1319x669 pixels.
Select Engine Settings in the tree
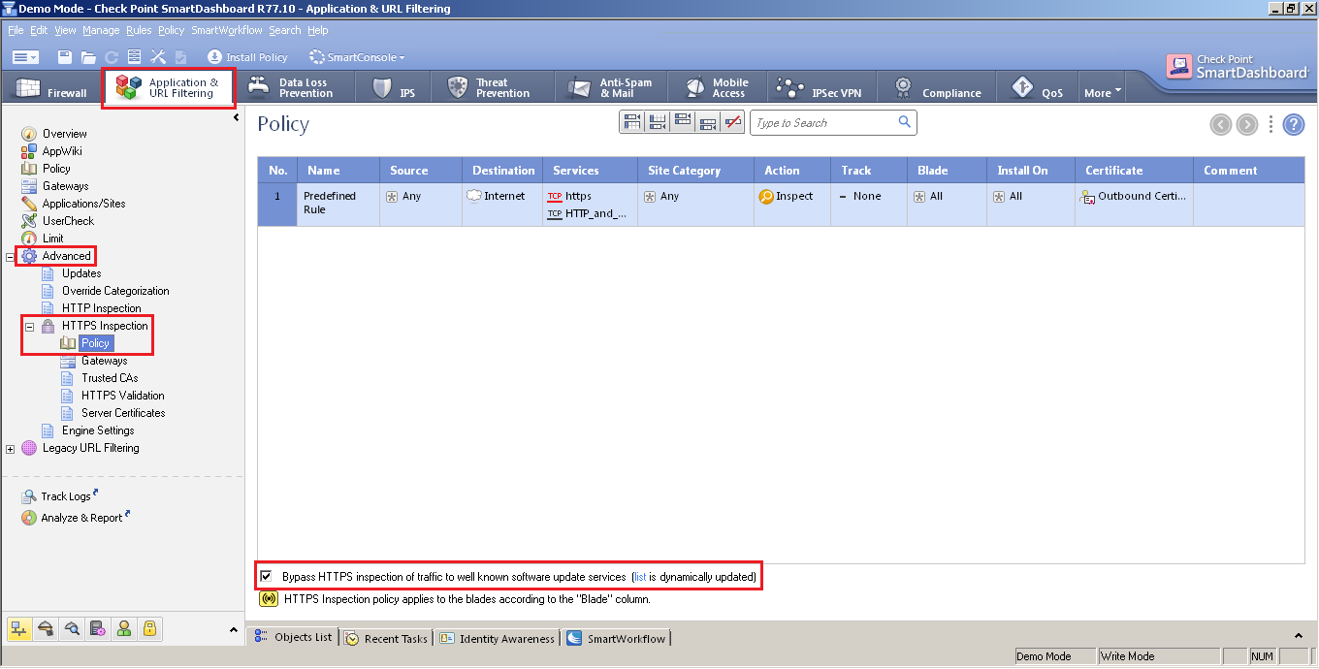(98, 430)
